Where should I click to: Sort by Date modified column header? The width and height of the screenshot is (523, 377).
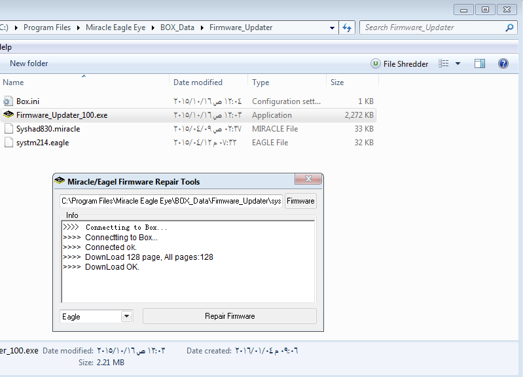pos(198,82)
